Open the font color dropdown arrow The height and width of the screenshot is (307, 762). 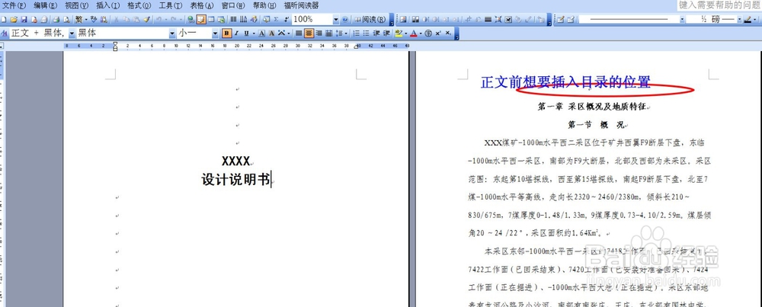point(421,33)
